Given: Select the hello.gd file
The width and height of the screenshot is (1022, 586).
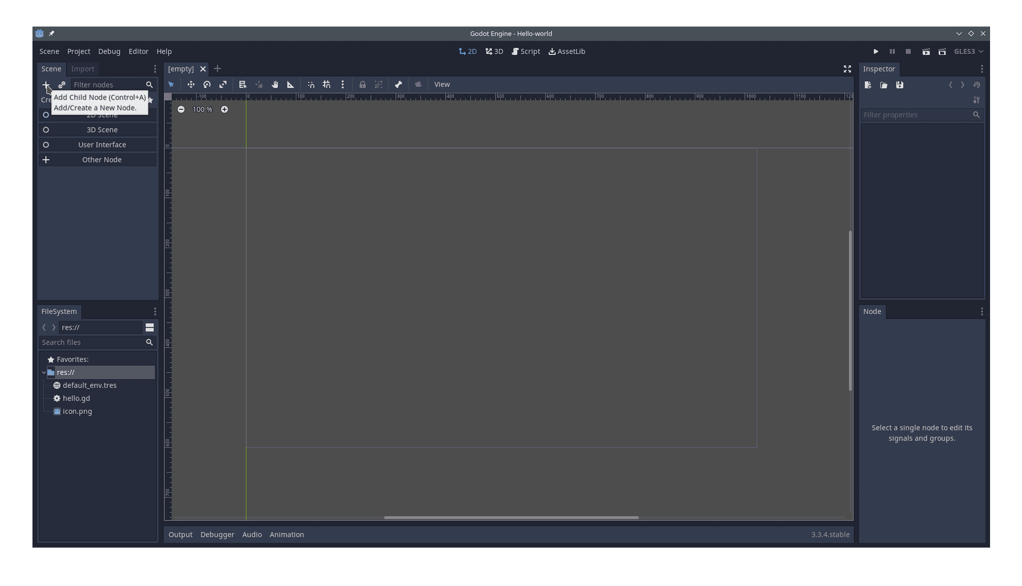Looking at the screenshot, I should coord(77,398).
